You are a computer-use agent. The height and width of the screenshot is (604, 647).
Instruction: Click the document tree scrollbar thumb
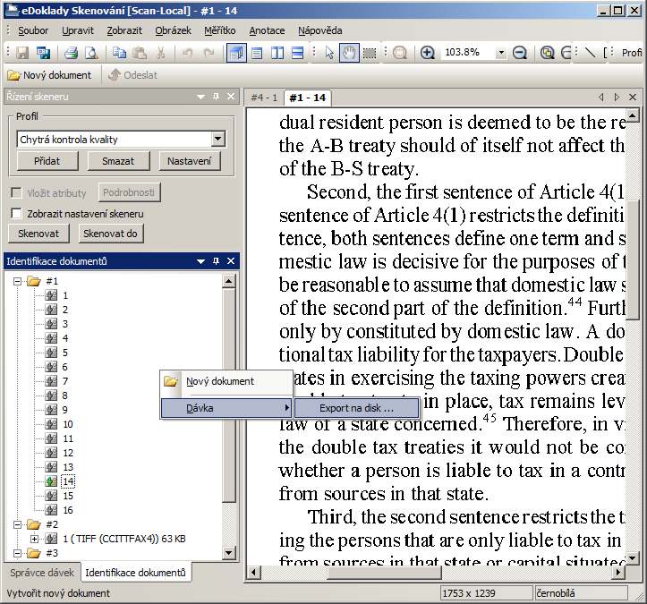228,396
